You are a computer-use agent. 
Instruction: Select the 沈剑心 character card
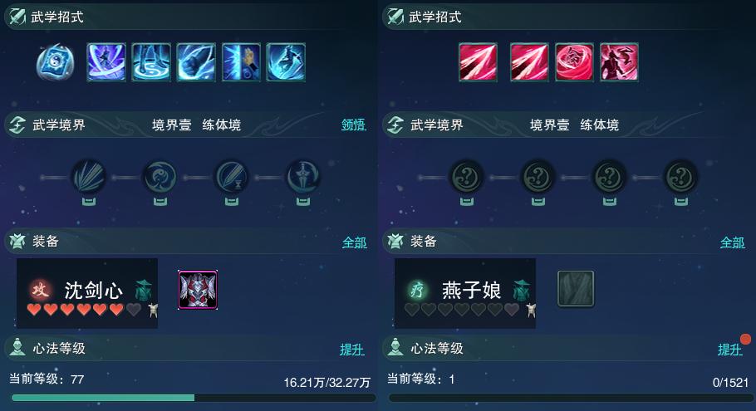pyautogui.click(x=87, y=293)
